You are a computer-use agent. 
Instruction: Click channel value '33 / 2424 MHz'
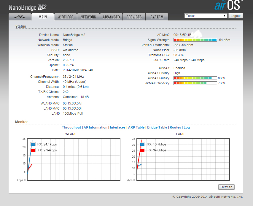(x=73, y=77)
